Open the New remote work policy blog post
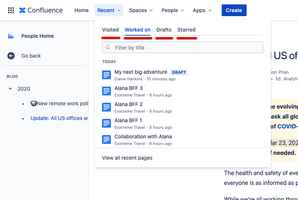The height and width of the screenshot is (200, 298). (x=59, y=103)
